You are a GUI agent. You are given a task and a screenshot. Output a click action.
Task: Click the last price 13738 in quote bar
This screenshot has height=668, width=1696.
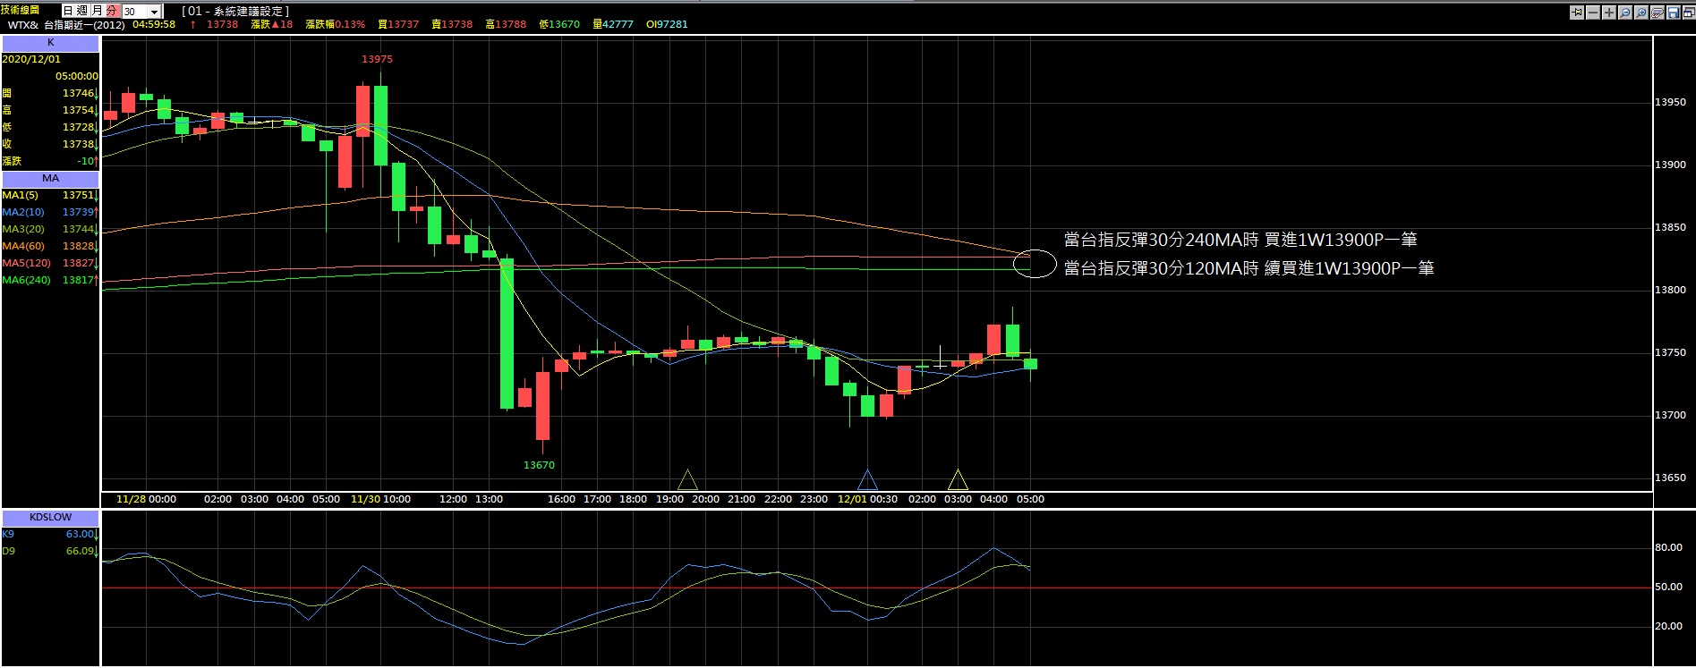(x=222, y=24)
